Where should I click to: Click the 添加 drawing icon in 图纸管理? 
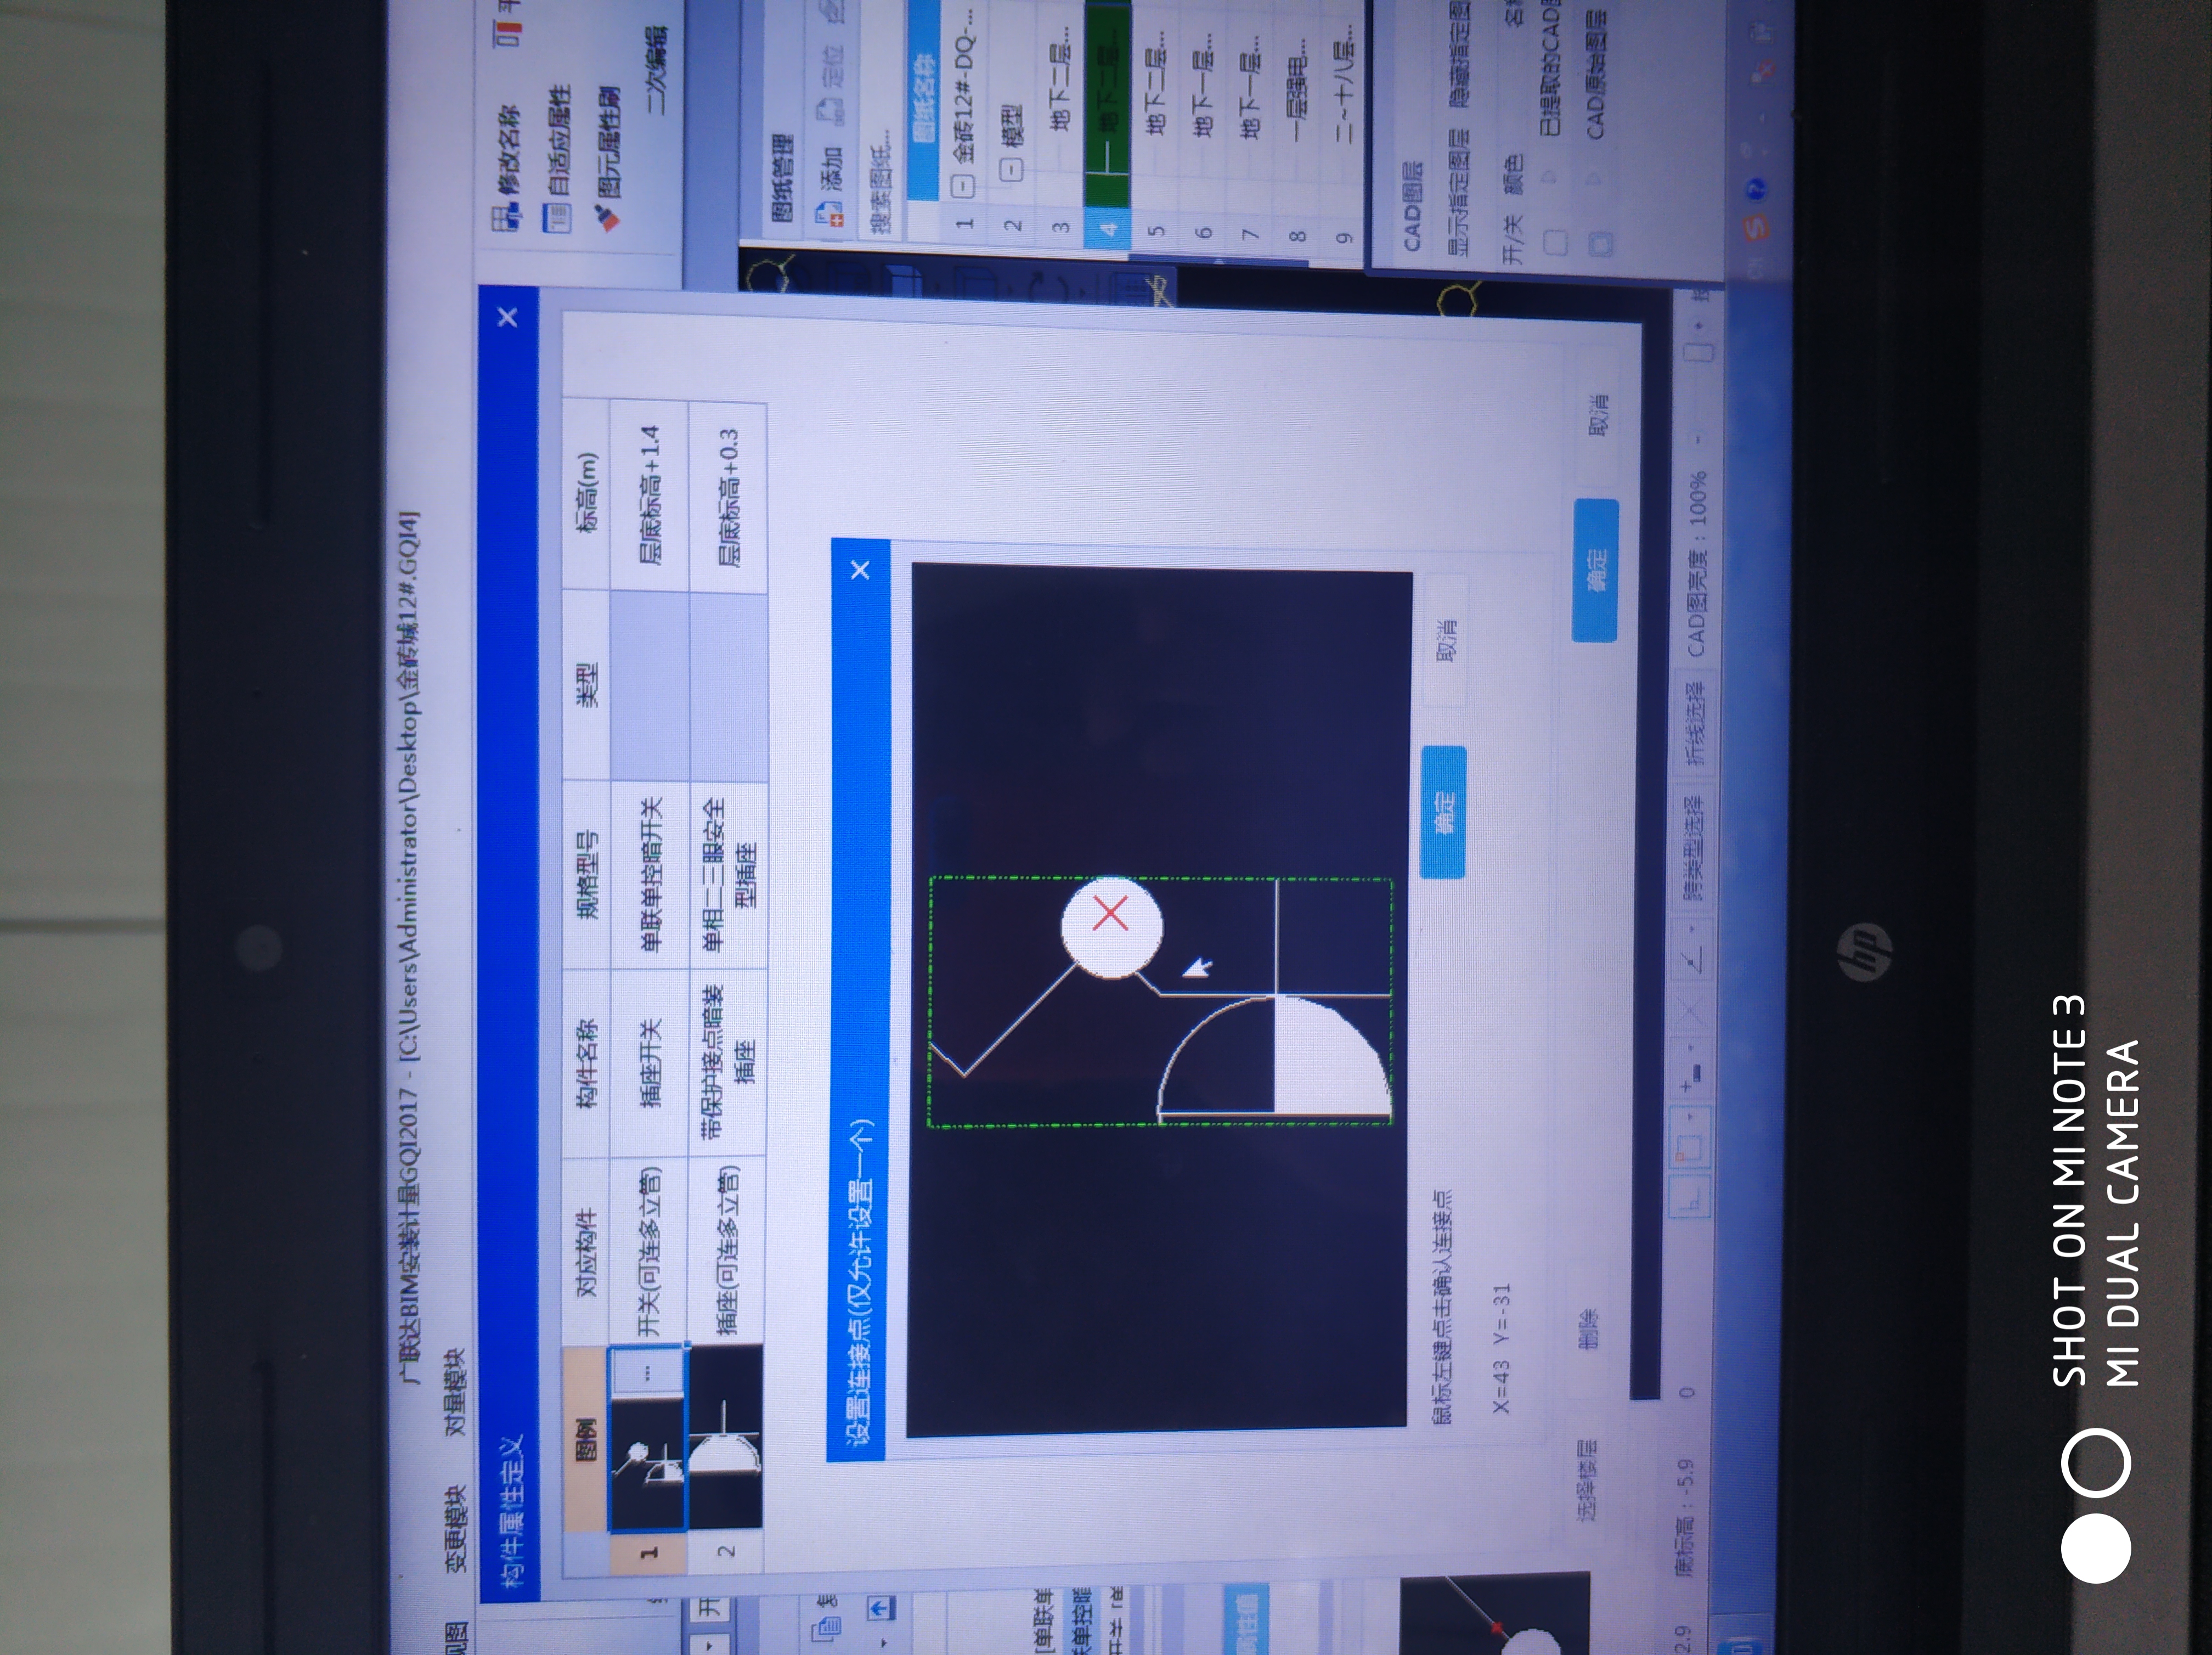click(x=829, y=215)
